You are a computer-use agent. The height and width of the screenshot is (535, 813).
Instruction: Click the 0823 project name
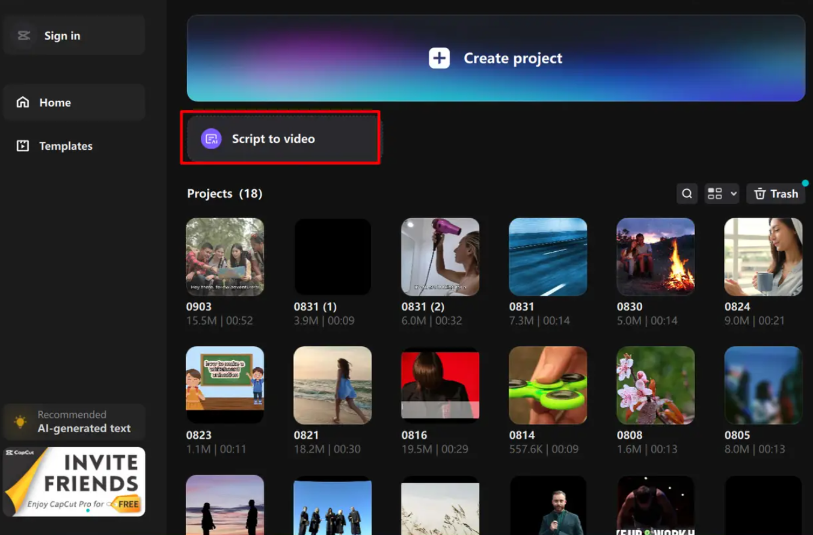[198, 435]
